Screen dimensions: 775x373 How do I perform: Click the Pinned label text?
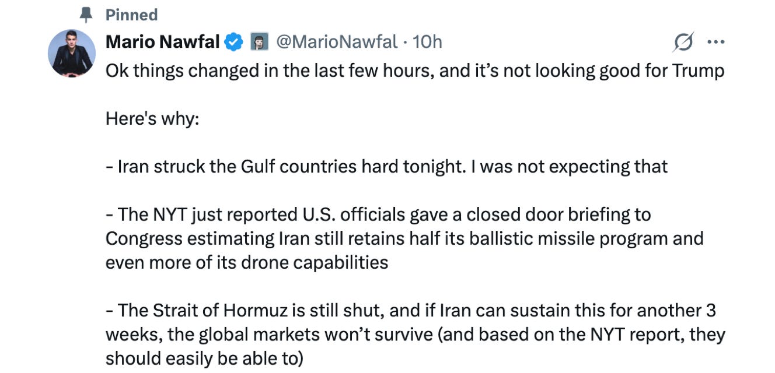click(131, 15)
